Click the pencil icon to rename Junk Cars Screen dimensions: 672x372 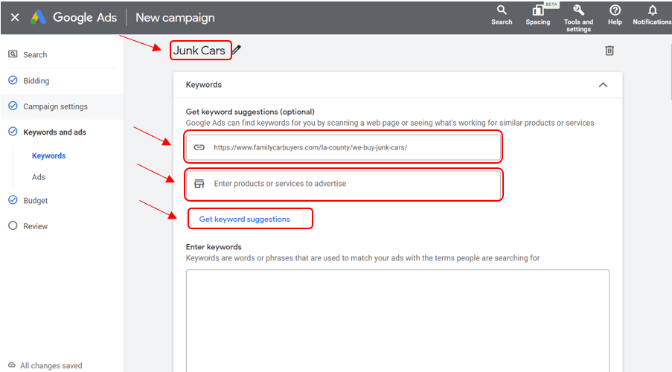click(237, 51)
